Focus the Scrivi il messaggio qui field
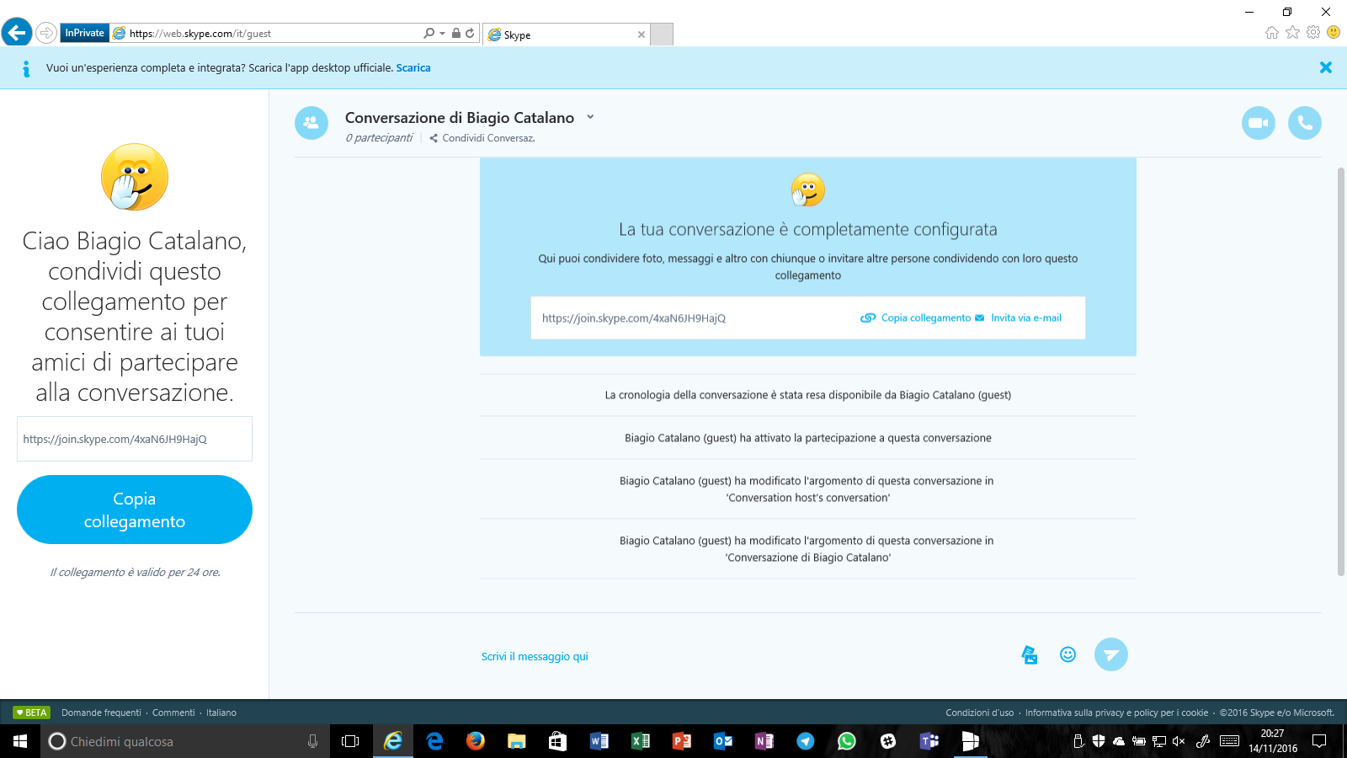Image resolution: width=1347 pixels, height=758 pixels. [535, 656]
